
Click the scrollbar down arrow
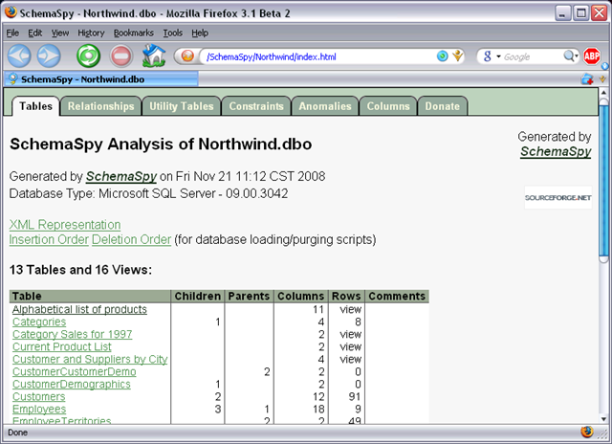click(x=603, y=418)
